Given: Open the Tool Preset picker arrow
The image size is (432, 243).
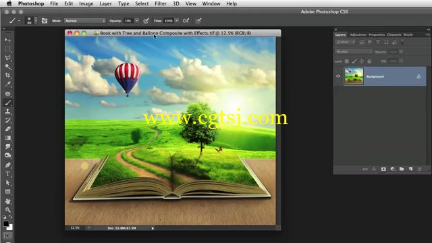Looking at the screenshot, I should click(19, 21).
